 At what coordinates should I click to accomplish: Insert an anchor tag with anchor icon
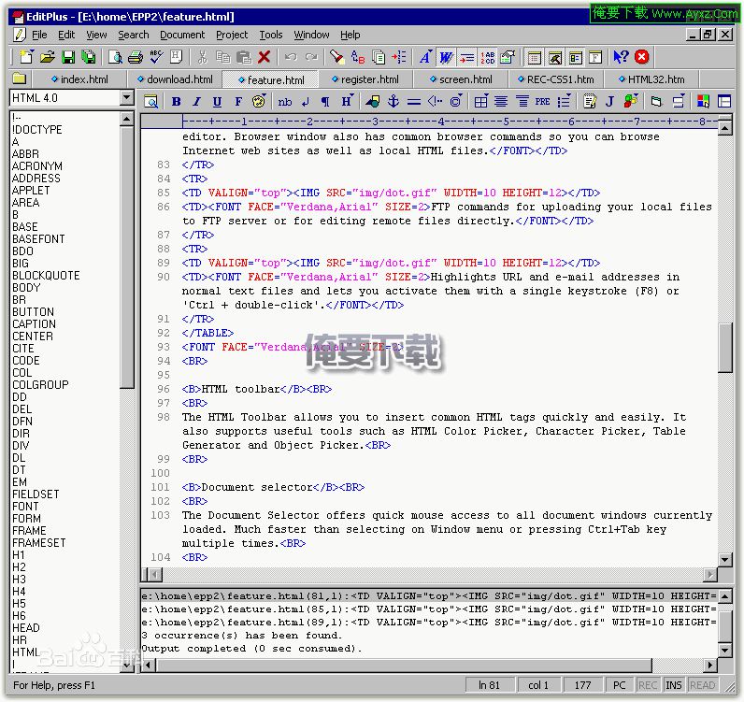(393, 102)
